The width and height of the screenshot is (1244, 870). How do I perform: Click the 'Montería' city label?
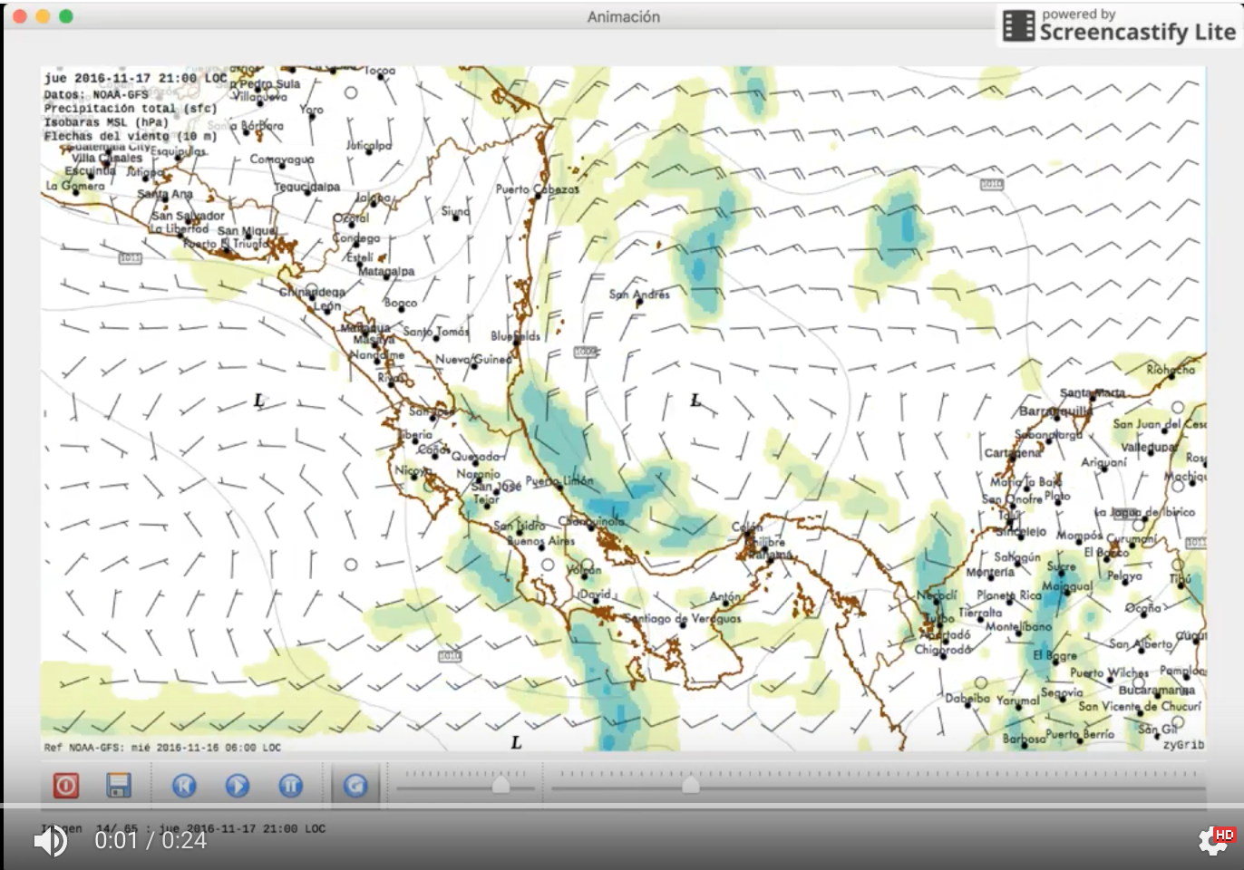(990, 572)
